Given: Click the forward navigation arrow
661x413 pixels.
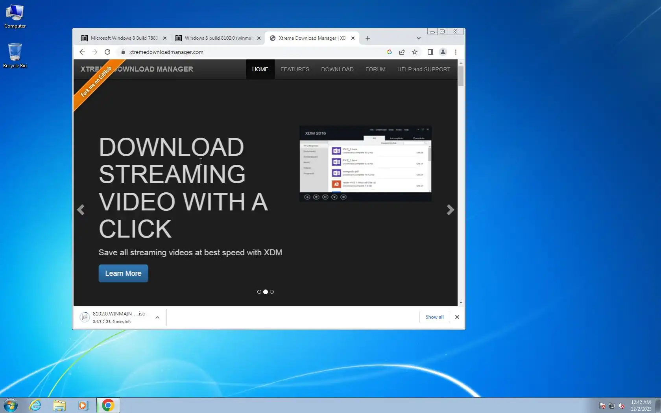Looking at the screenshot, I should tap(94, 52).
